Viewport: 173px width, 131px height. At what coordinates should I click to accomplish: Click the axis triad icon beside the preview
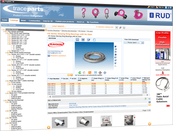tap(116, 66)
